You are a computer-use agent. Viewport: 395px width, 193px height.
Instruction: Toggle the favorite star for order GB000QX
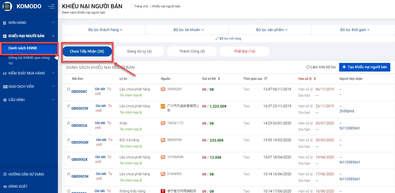tap(69, 157)
